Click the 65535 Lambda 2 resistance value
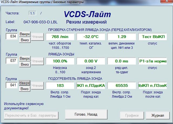Image resolution: width=173 pixels, height=124 pixels. pyautogui.click(x=122, y=86)
